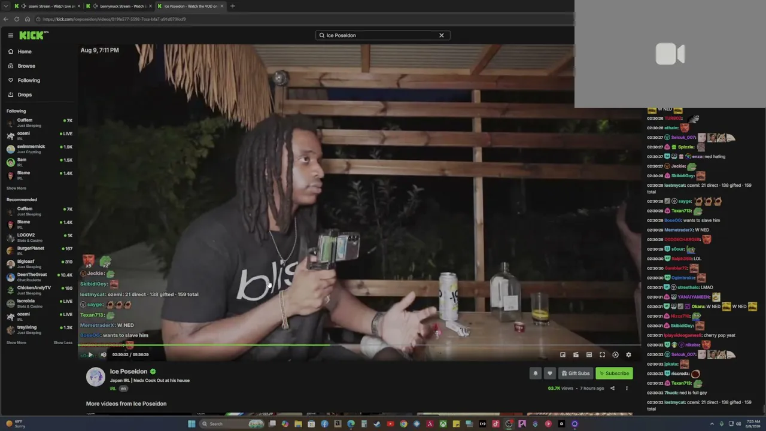Viewport: 766px width, 431px height.
Task: Toggle notification bell for Ice Poseidon
Action: click(x=536, y=374)
